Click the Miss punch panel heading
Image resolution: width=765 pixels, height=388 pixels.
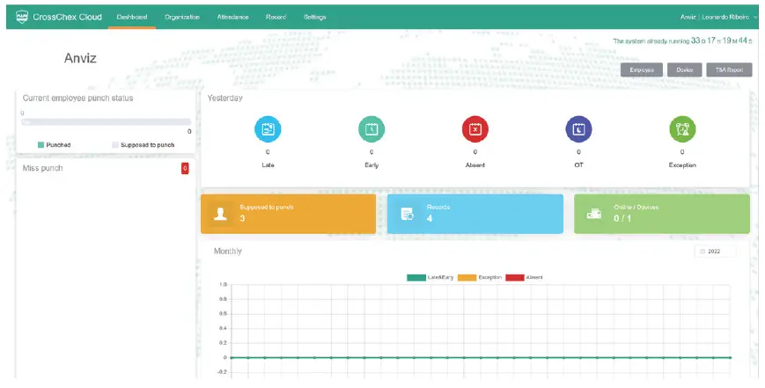click(x=42, y=168)
